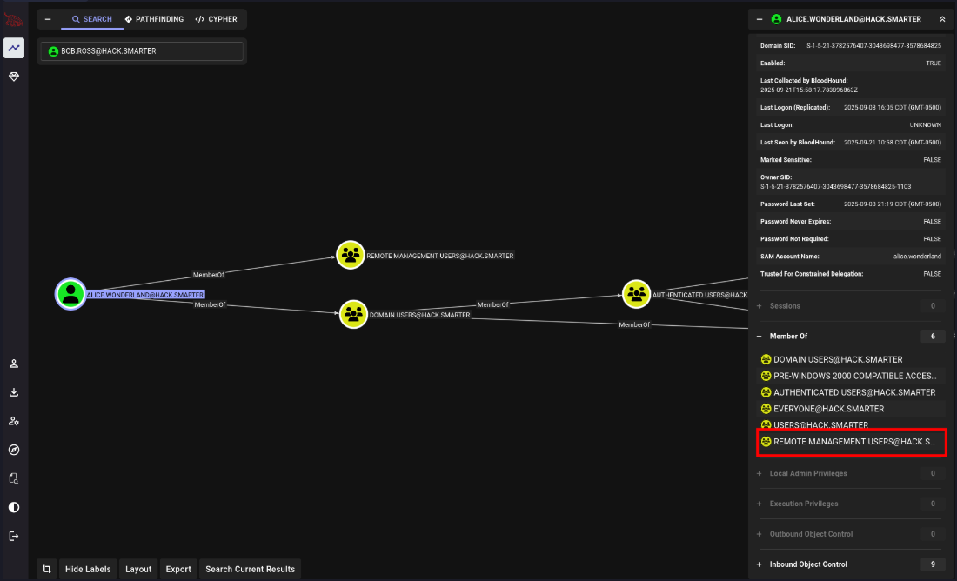Open the Layout dropdown
The width and height of the screenshot is (957, 581).
[138, 569]
